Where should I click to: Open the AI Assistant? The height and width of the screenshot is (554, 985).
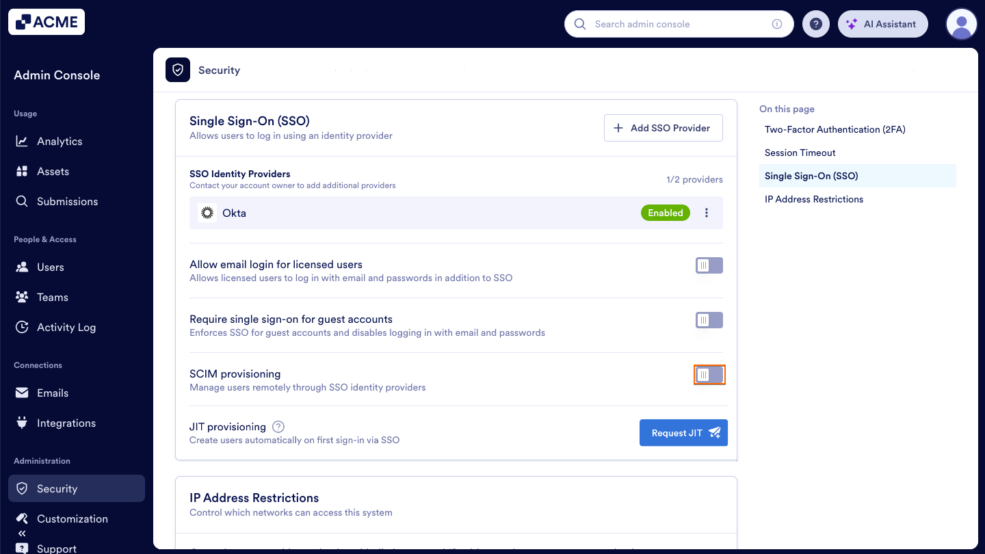click(x=882, y=23)
